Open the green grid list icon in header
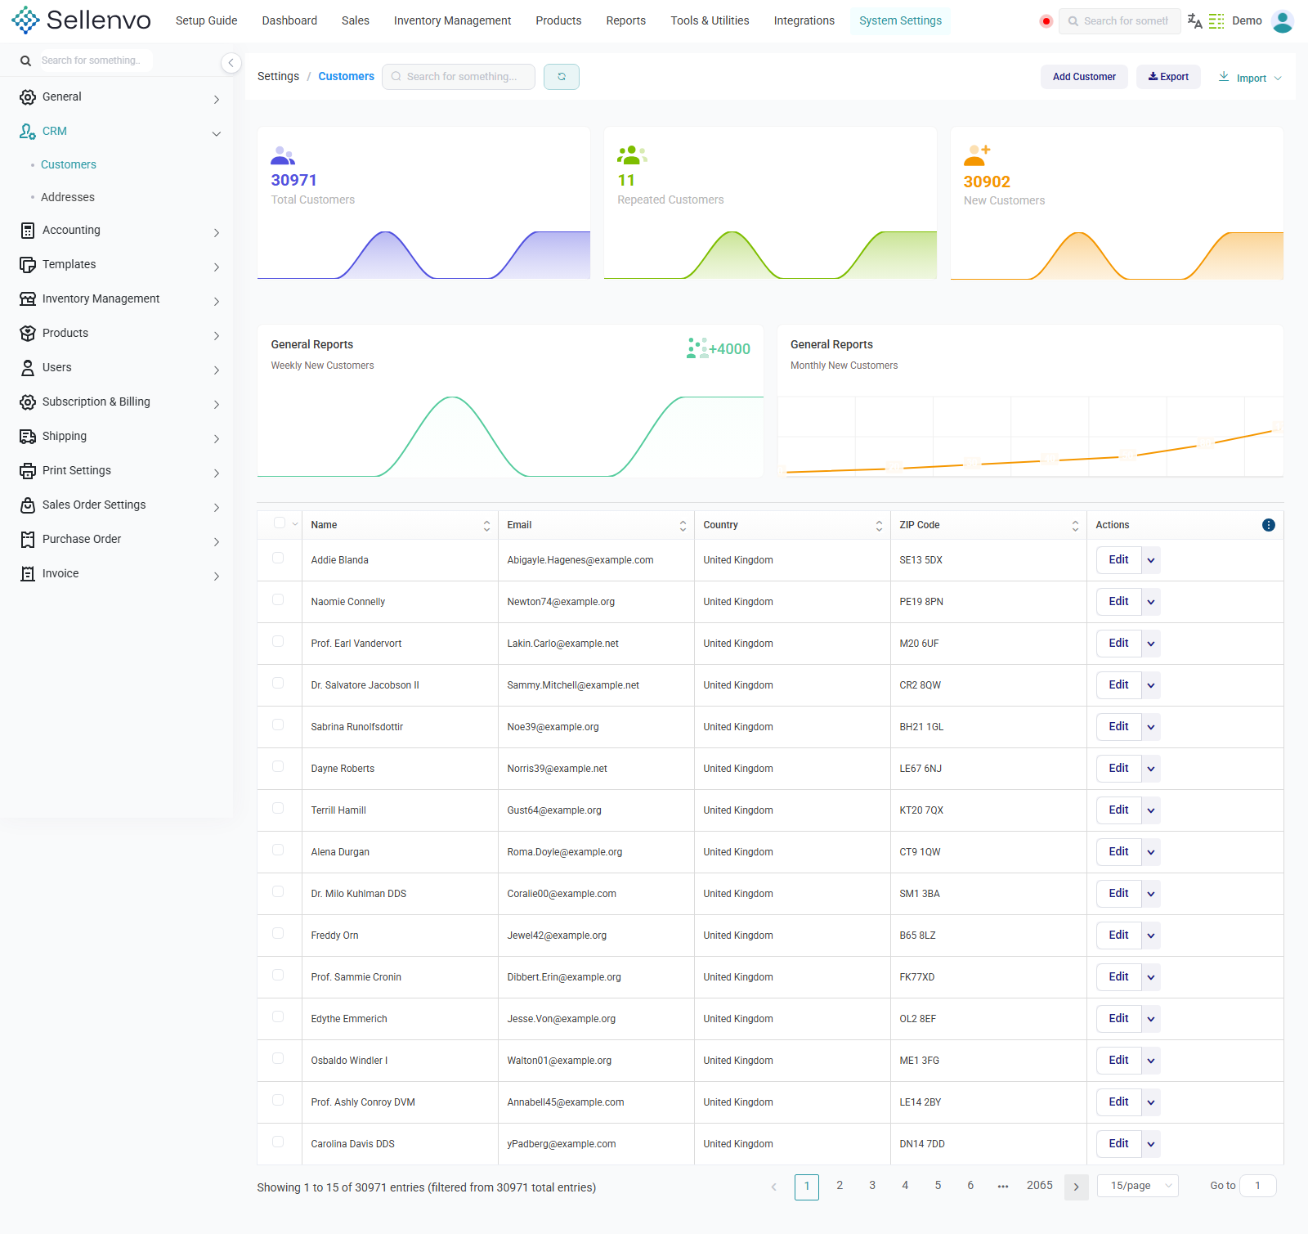The image size is (1308, 1234). (x=1216, y=21)
